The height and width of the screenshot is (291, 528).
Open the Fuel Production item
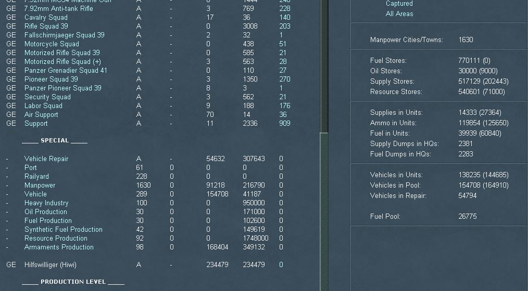click(48, 221)
